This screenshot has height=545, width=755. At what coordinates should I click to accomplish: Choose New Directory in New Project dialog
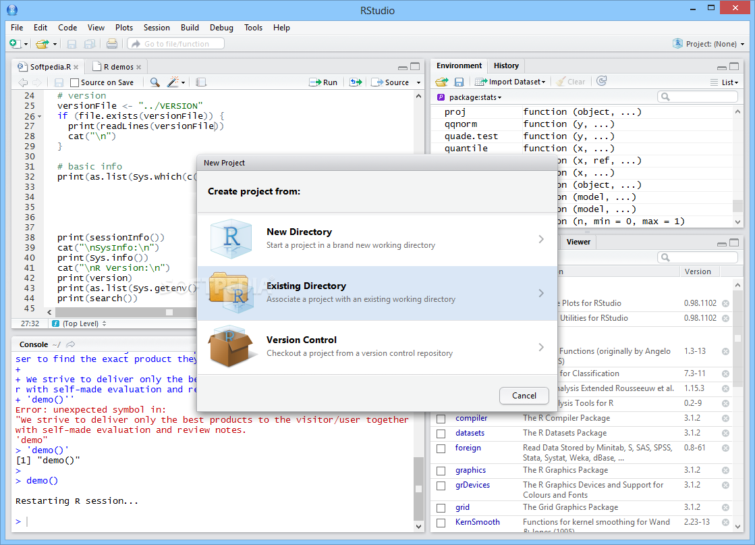coord(377,239)
